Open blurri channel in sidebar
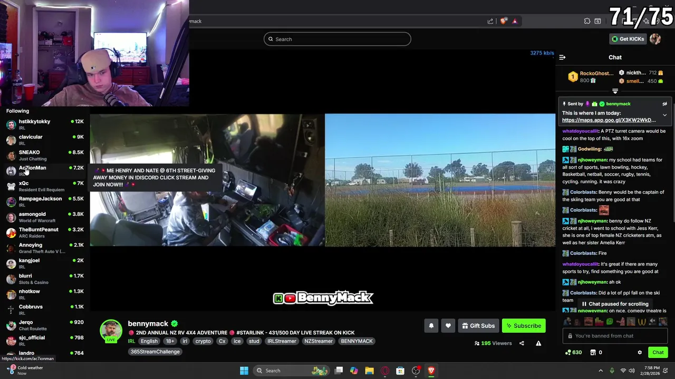This screenshot has width=675, height=379. pos(45,278)
